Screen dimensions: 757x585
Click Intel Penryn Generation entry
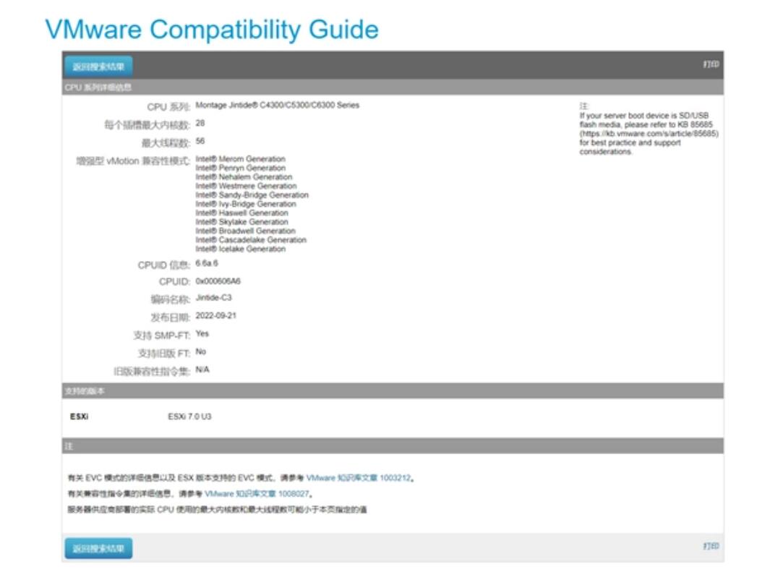point(241,168)
